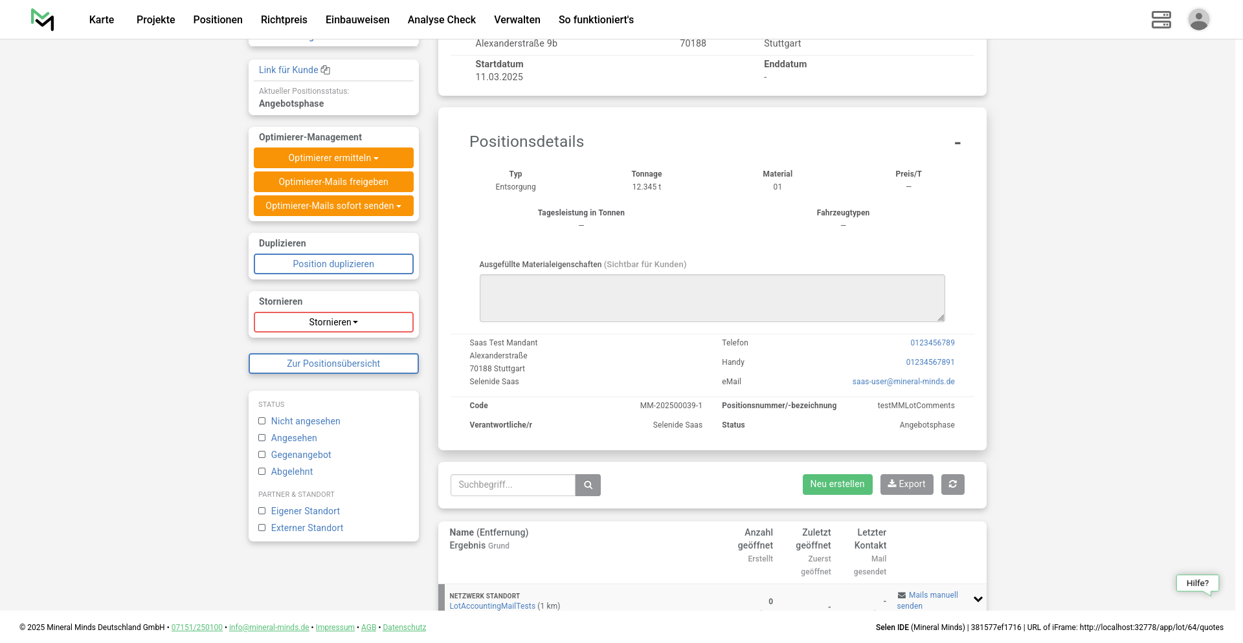Toggle the Eigener Standort checkbox
The image size is (1243, 643).
click(262, 511)
